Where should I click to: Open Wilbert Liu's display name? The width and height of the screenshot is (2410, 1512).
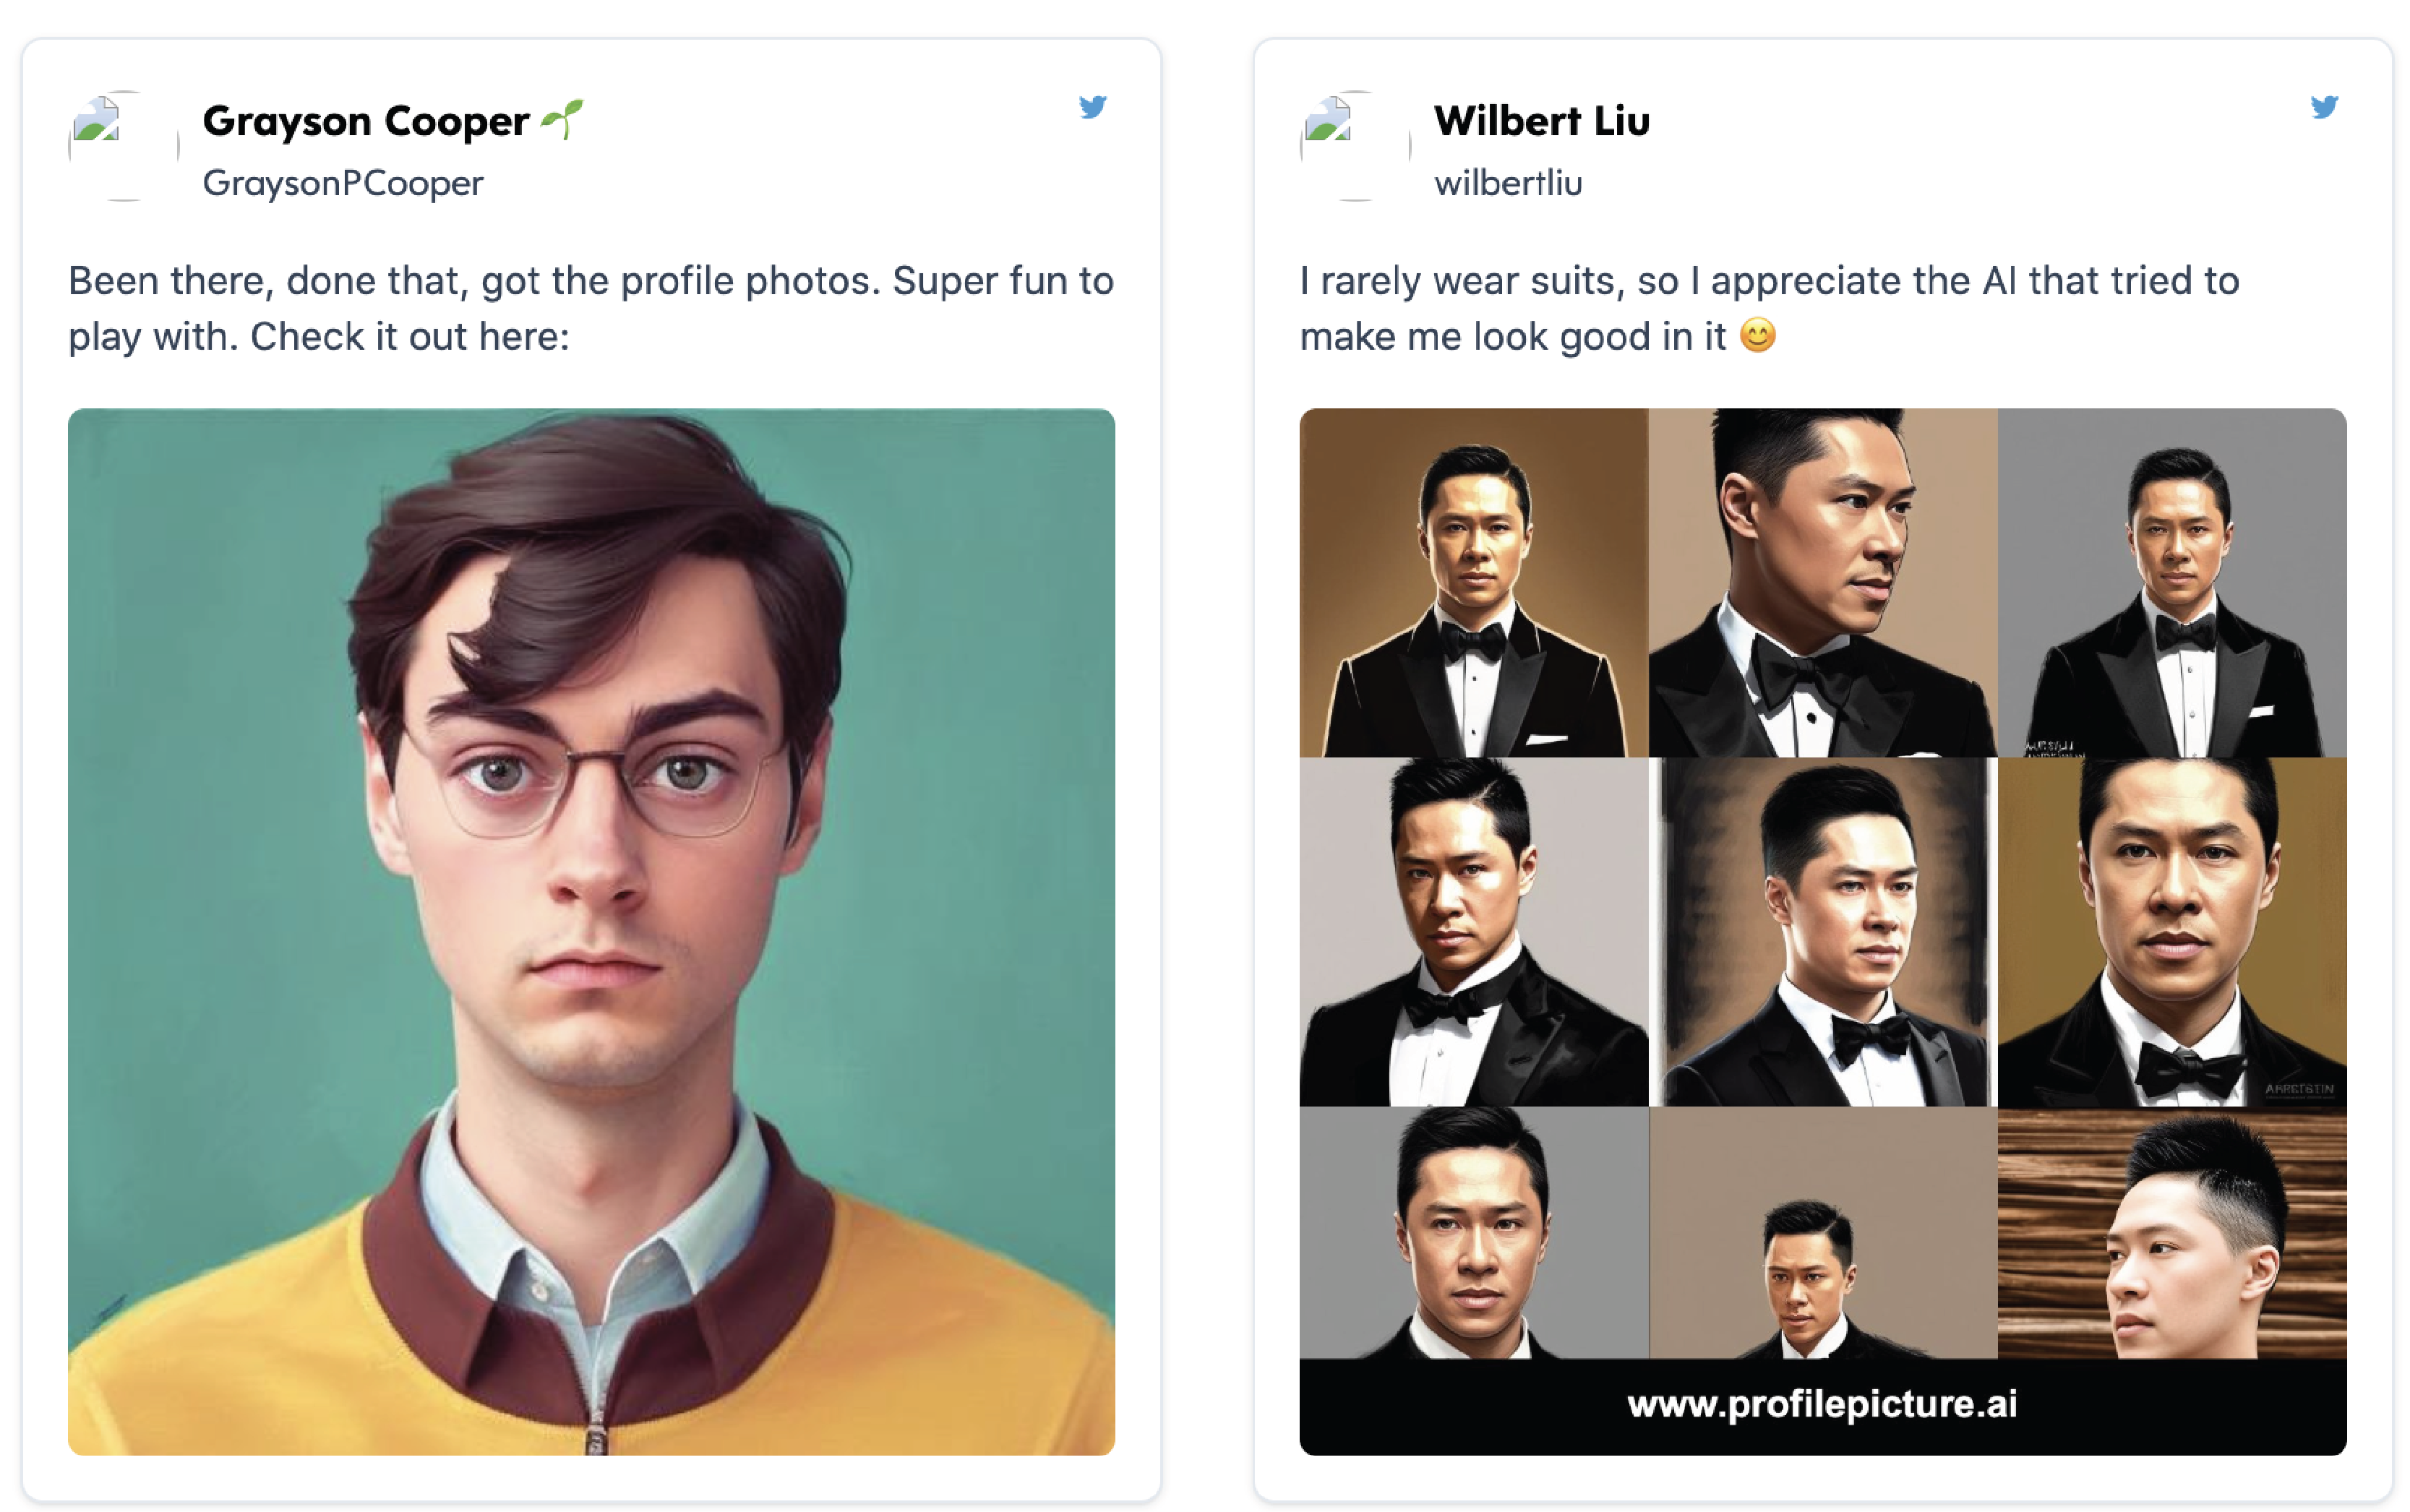coord(1542,121)
